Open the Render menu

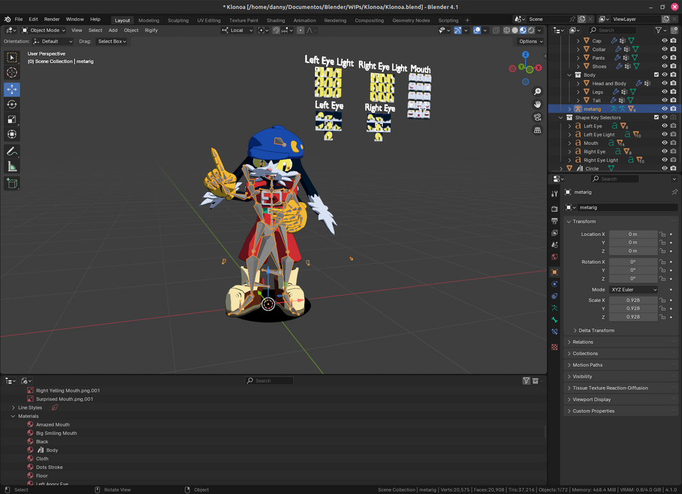click(52, 20)
